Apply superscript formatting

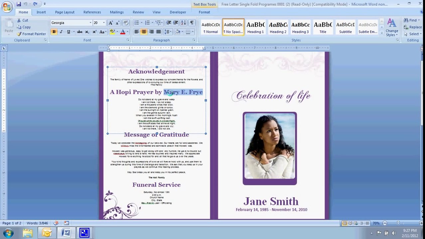[x=94, y=32]
